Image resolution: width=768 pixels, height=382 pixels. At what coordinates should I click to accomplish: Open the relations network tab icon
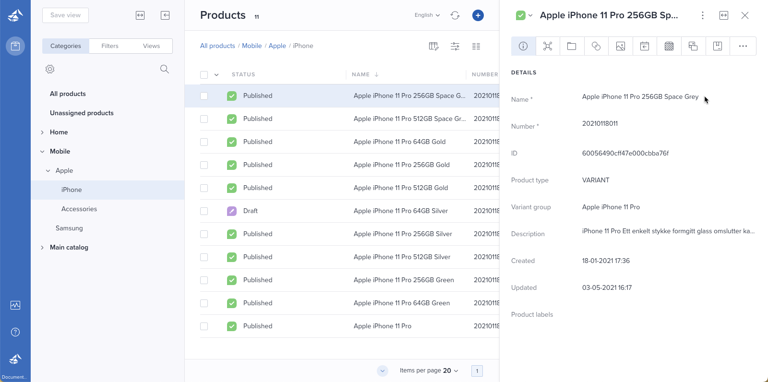point(548,46)
